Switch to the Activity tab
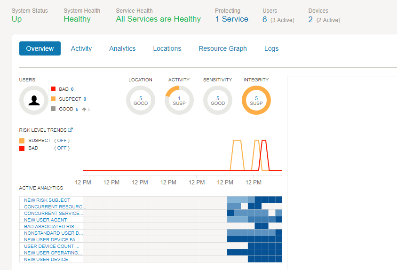This screenshot has height=270, width=397. [81, 48]
